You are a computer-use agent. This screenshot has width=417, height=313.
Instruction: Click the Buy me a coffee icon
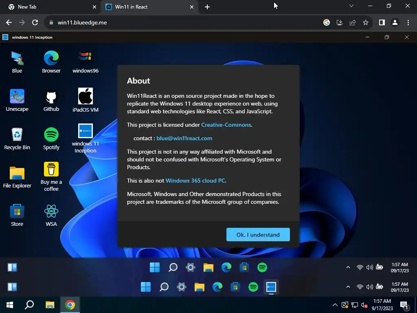click(x=51, y=177)
